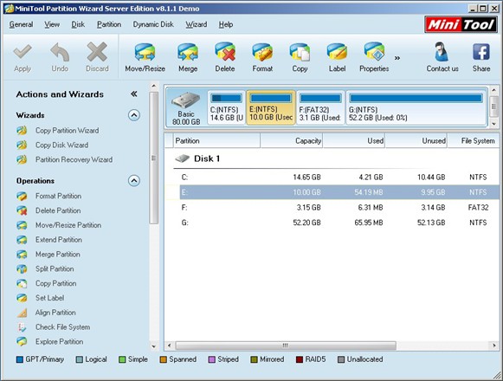Select C:(NTFS) block in disk map
The width and height of the screenshot is (503, 381).
[x=227, y=107]
